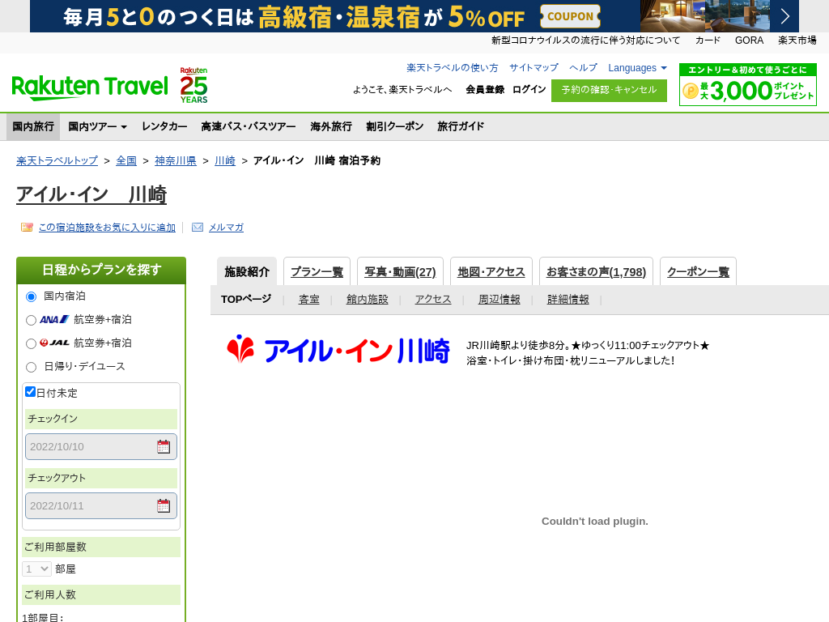Screen dimensions: 829x622
Task: Open 新型コロナウイルス対応 notice link
Action: point(586,40)
